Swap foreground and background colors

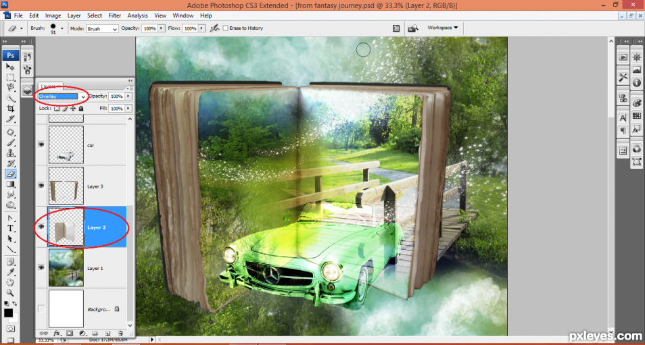15,304
